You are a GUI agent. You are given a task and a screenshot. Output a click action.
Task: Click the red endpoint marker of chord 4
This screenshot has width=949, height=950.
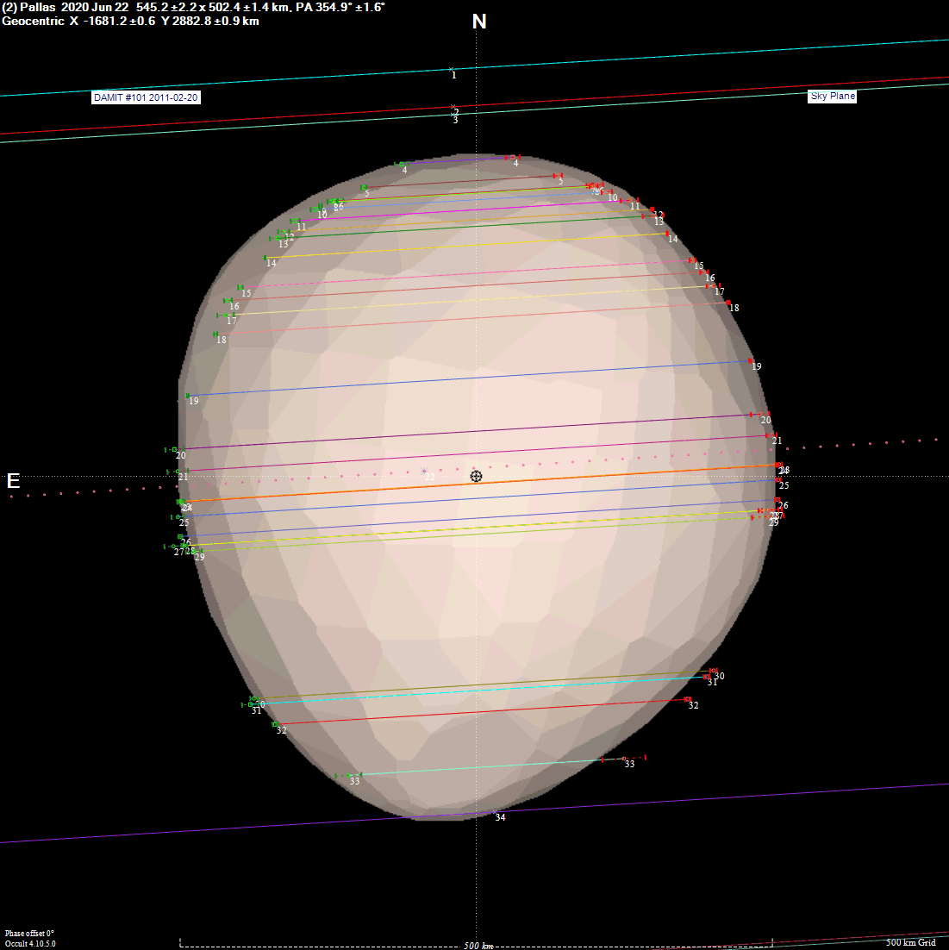tap(506, 157)
